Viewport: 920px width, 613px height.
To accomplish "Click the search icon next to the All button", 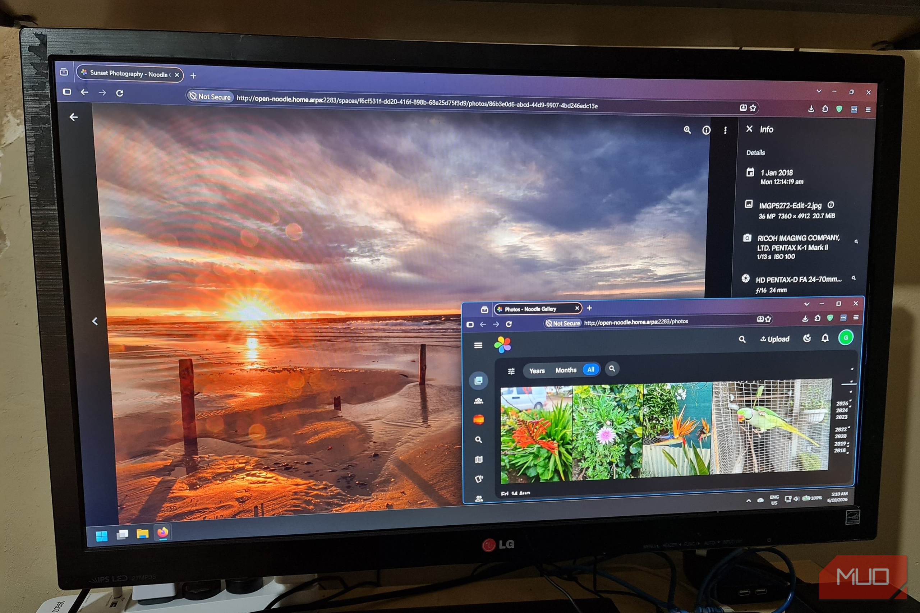I will pos(612,369).
